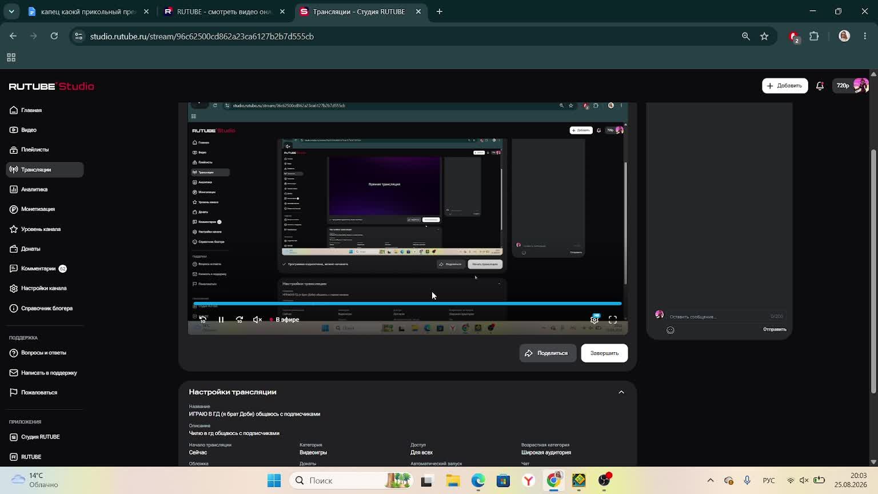
Task: Open the chat emoji picker
Action: (x=671, y=330)
